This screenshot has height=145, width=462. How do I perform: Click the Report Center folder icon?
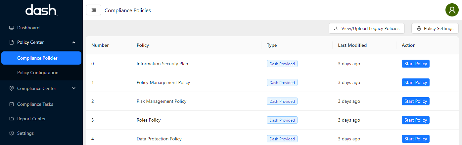[x=12, y=119]
